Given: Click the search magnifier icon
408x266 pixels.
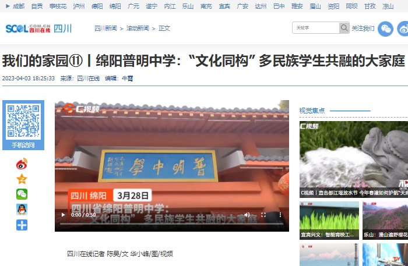Looking at the screenshot, I should (x=344, y=28).
